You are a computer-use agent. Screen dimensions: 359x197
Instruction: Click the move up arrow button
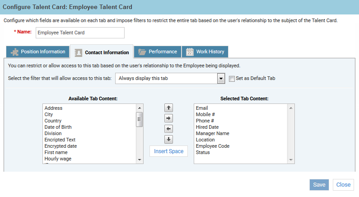(x=168, y=108)
